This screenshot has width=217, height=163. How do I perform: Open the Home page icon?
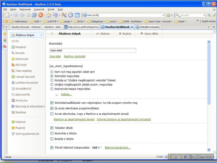pos(49,15)
